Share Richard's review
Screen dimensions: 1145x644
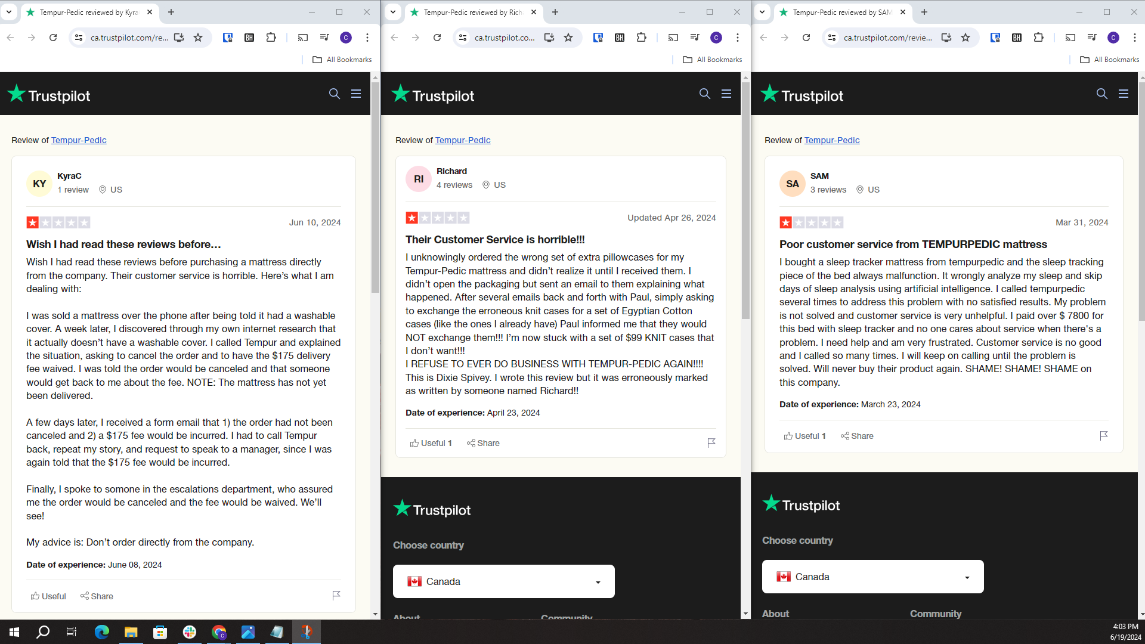tap(483, 443)
